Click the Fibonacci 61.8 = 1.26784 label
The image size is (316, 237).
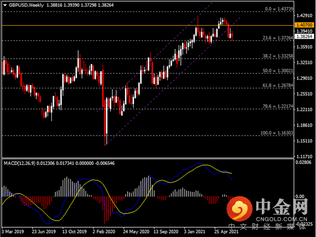pyautogui.click(x=278, y=85)
